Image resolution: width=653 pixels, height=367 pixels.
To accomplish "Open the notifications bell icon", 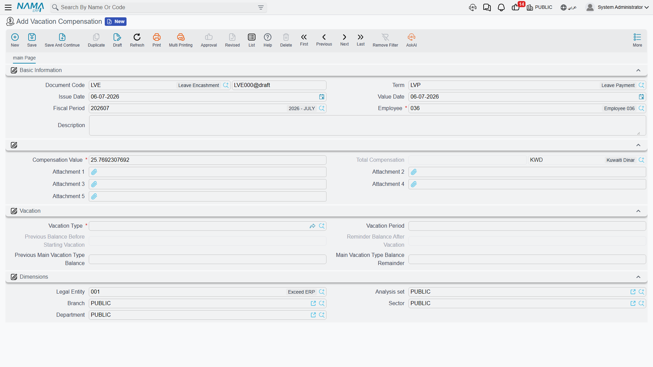I will pyautogui.click(x=501, y=7).
